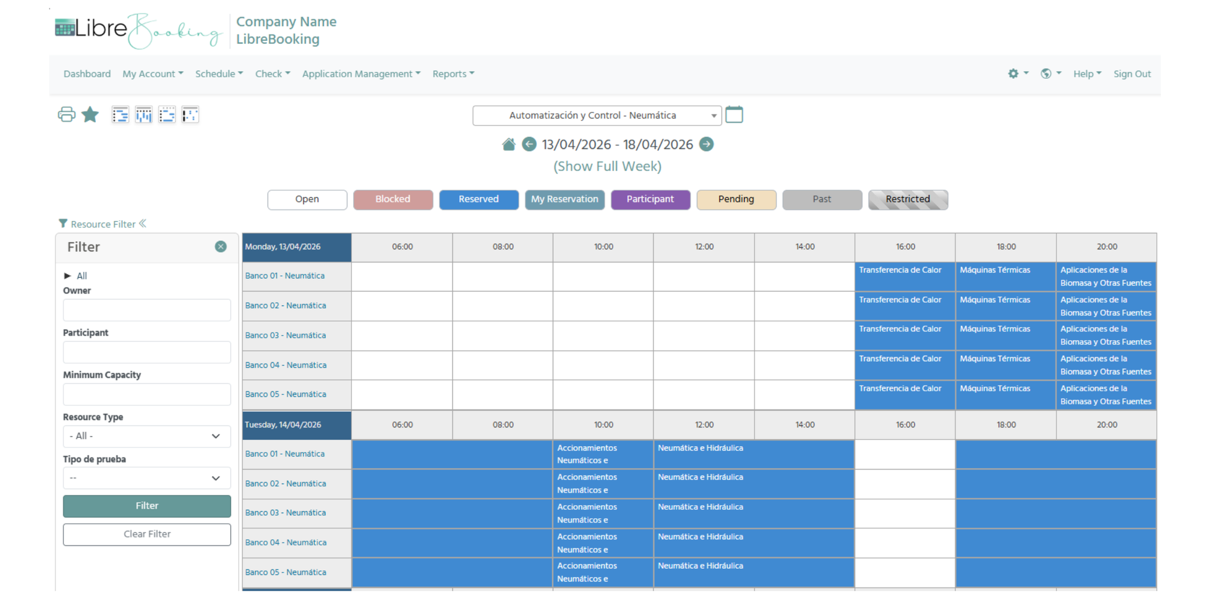Open the Reports menu

pyautogui.click(x=453, y=73)
